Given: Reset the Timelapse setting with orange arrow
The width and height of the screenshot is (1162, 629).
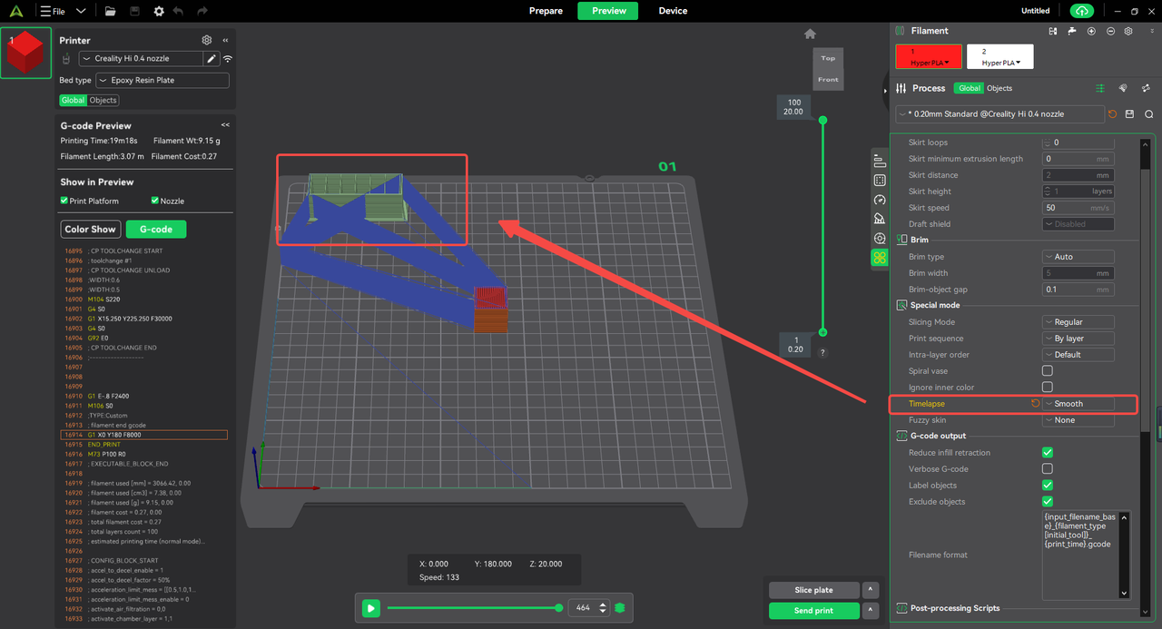Looking at the screenshot, I should click(1035, 404).
